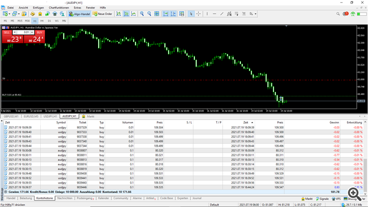Switch chart to line chart display
The image size is (368, 207).
133,14
